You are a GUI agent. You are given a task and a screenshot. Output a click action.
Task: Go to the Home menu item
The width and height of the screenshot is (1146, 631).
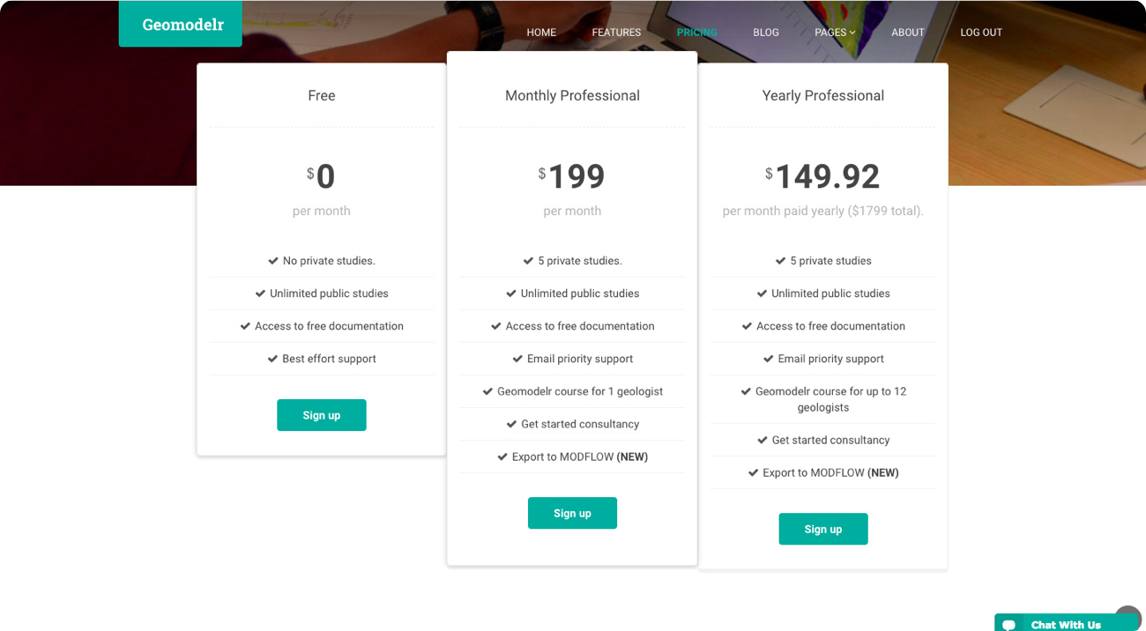tap(541, 33)
